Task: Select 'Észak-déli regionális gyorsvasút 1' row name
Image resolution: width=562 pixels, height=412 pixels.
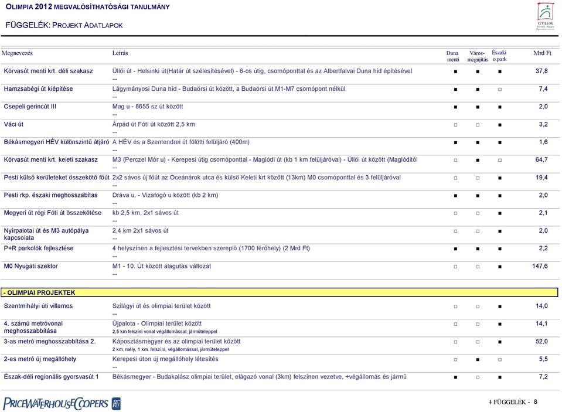Action: (51, 376)
